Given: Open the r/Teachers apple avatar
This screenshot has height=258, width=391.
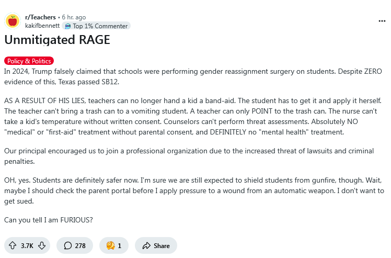Looking at the screenshot, I should pos(13,21).
